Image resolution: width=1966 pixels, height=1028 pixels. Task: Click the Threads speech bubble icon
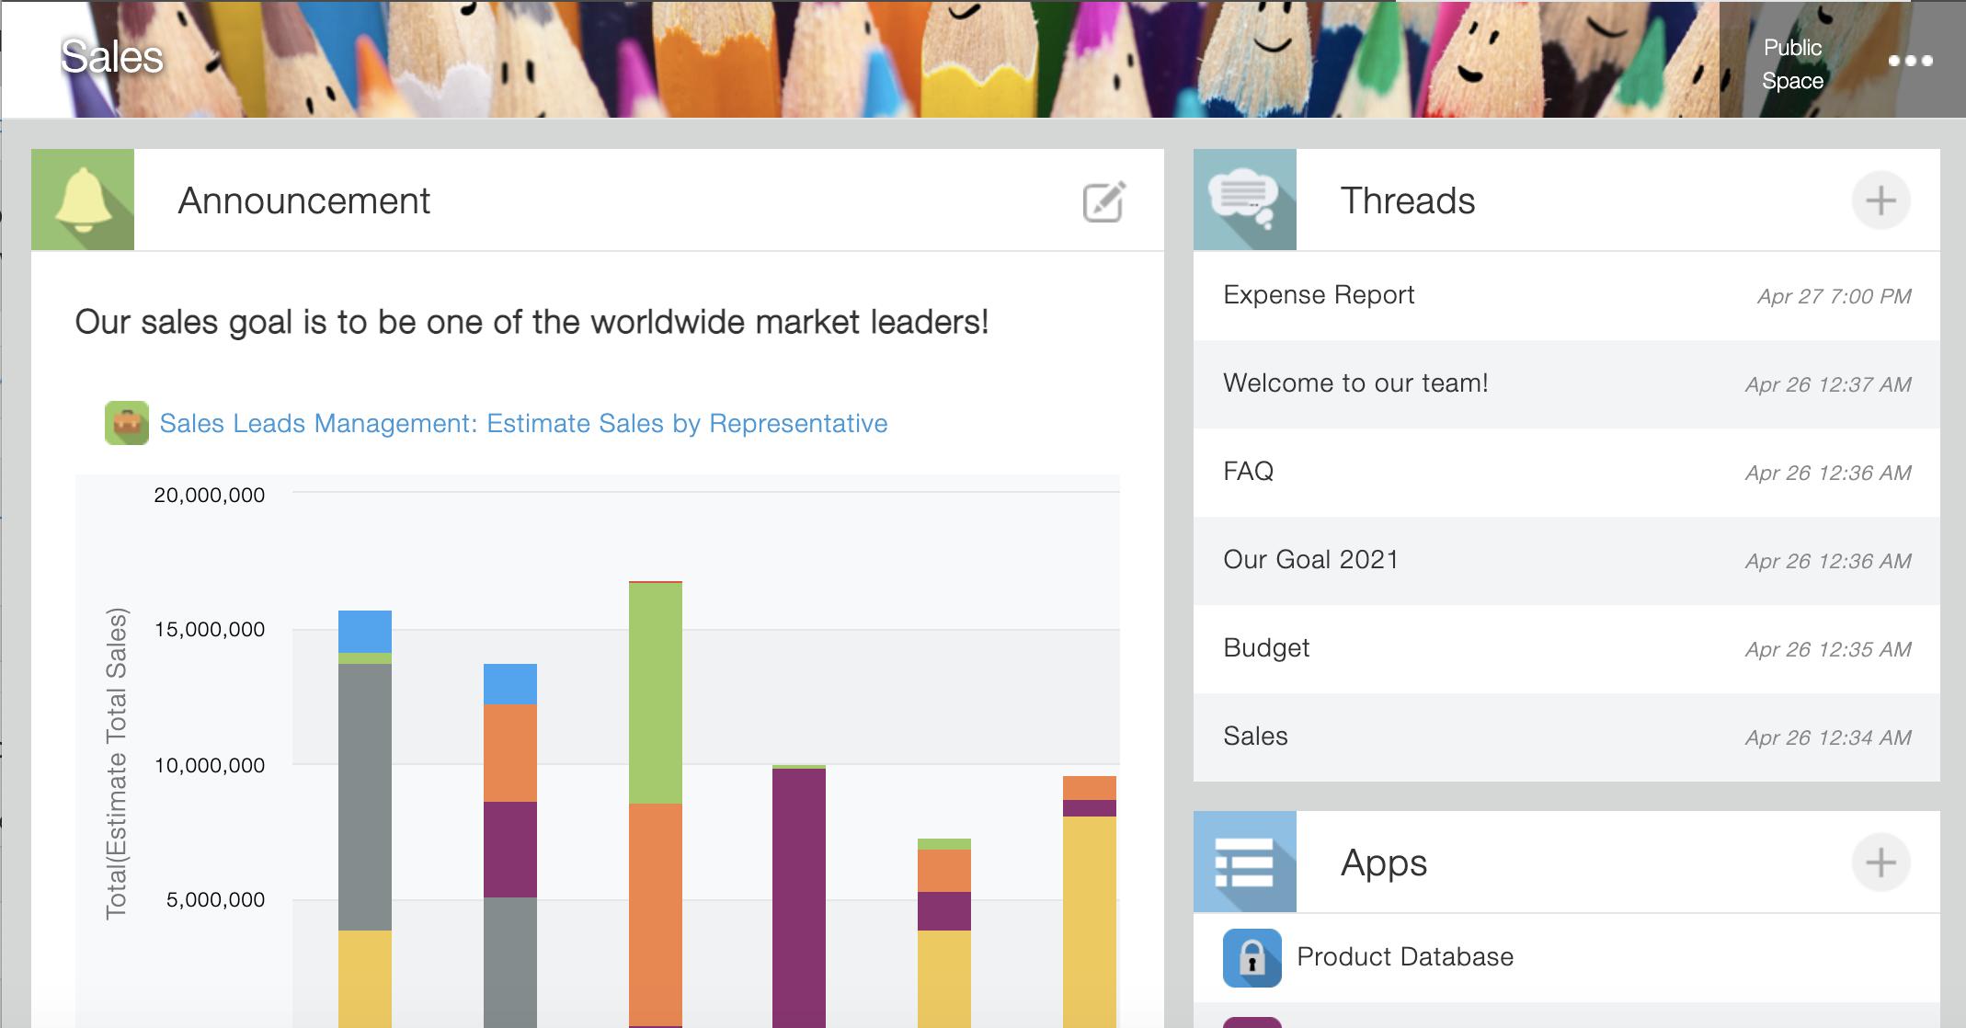tap(1244, 200)
